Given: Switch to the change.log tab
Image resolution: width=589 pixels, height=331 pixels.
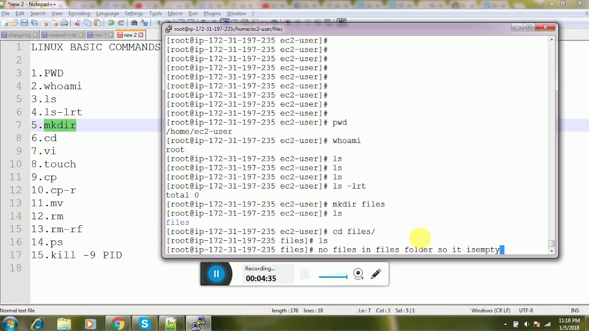Looking at the screenshot, I should click(19, 35).
